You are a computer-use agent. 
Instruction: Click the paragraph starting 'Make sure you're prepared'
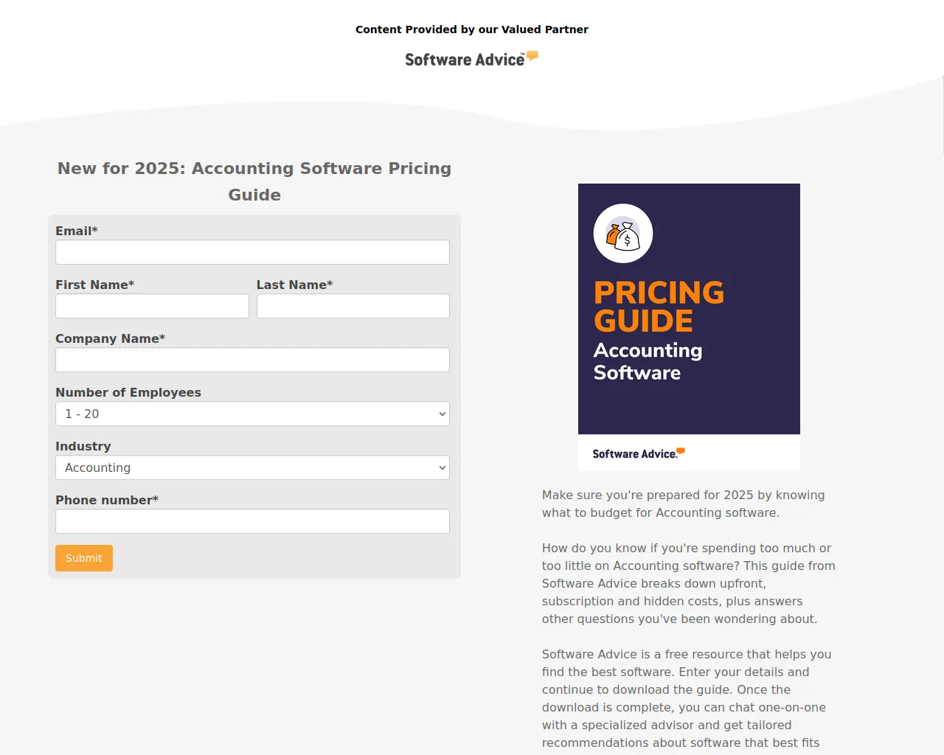pyautogui.click(x=684, y=504)
